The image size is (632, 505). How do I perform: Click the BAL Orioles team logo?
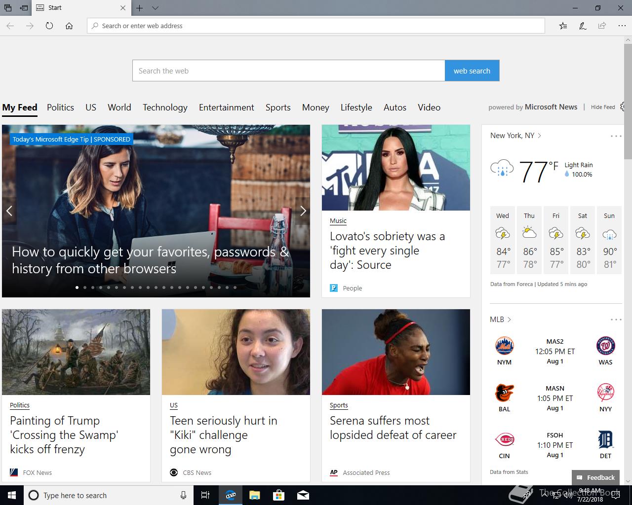(504, 393)
